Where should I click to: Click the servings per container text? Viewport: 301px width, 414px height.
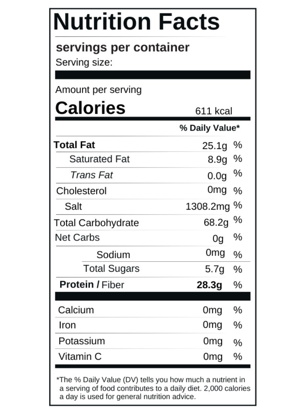point(122,48)
